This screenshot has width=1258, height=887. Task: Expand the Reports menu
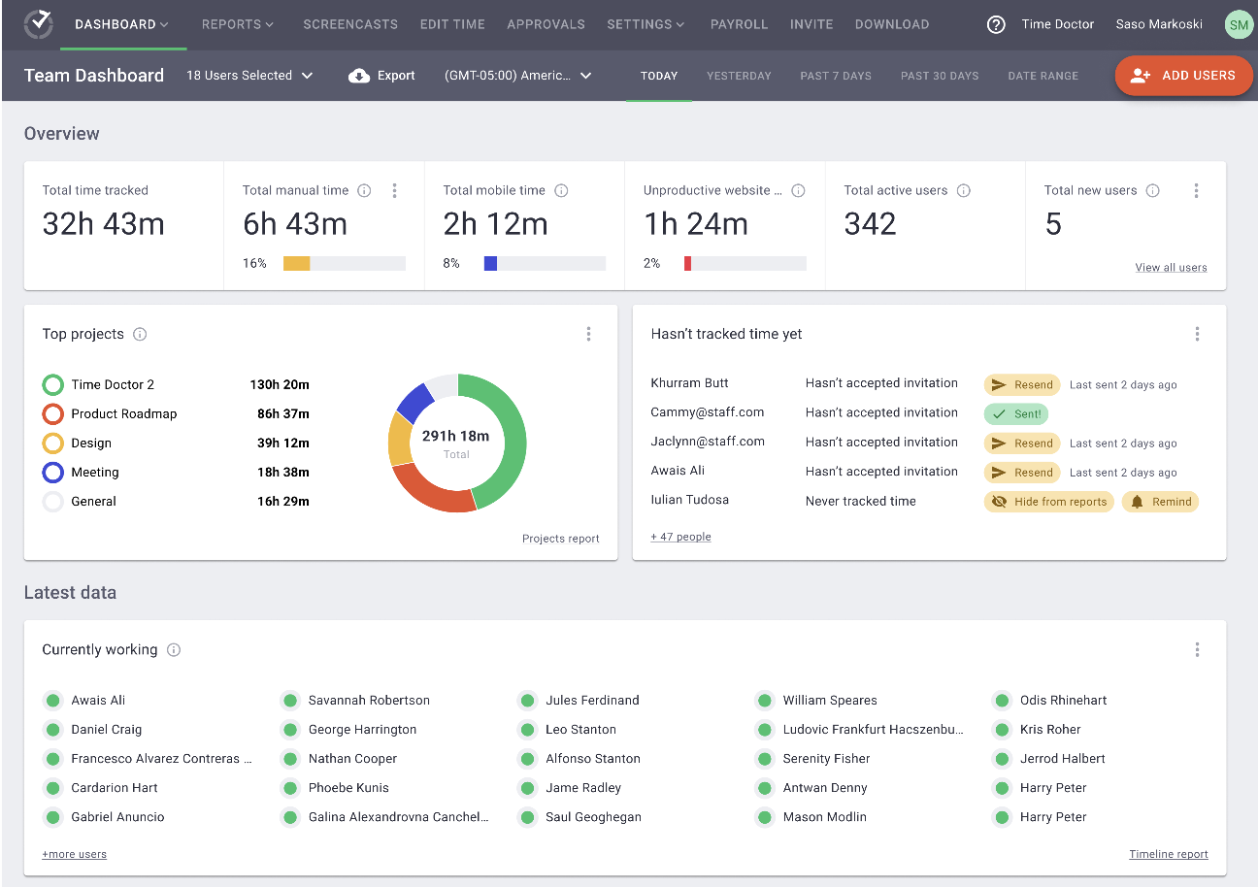(x=238, y=24)
